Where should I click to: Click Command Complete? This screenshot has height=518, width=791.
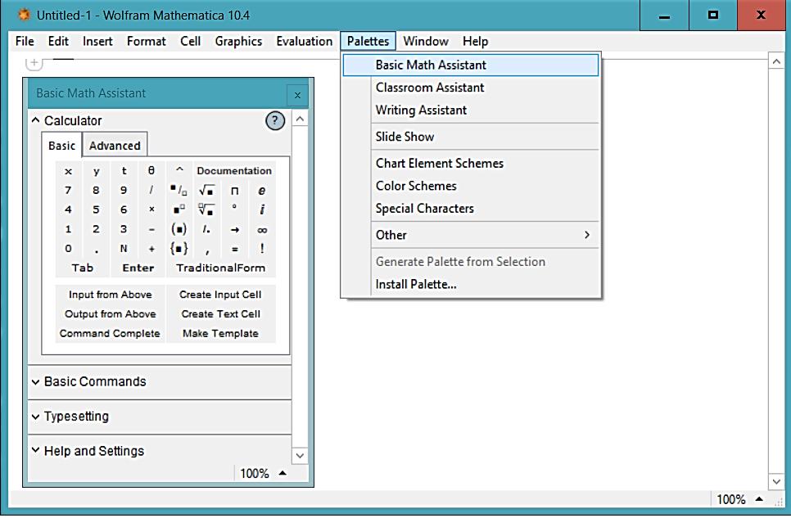(x=110, y=333)
